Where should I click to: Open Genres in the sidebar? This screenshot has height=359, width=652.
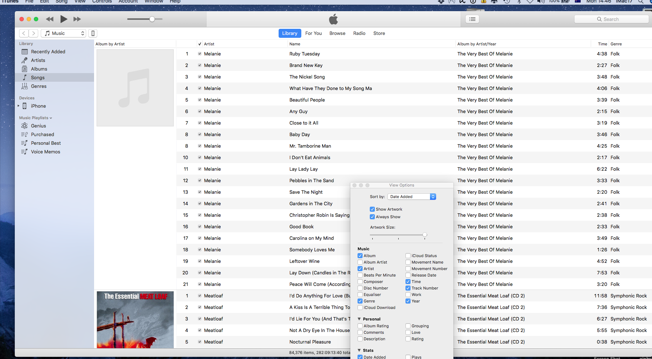pos(39,86)
